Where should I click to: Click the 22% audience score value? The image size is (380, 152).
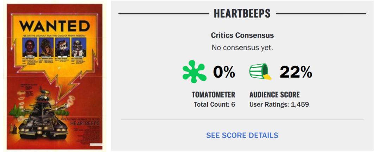[x=296, y=72]
